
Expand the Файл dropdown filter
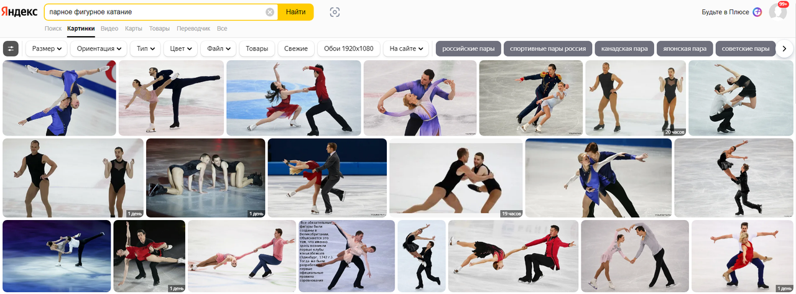click(x=218, y=48)
